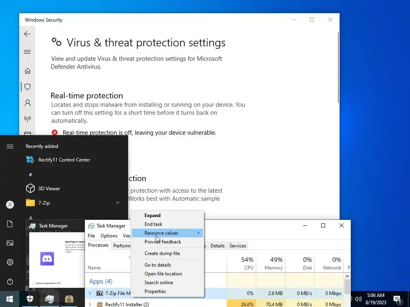The height and width of the screenshot is (307, 410).
Task: Choose Properties in the context menu
Action: [167, 291]
